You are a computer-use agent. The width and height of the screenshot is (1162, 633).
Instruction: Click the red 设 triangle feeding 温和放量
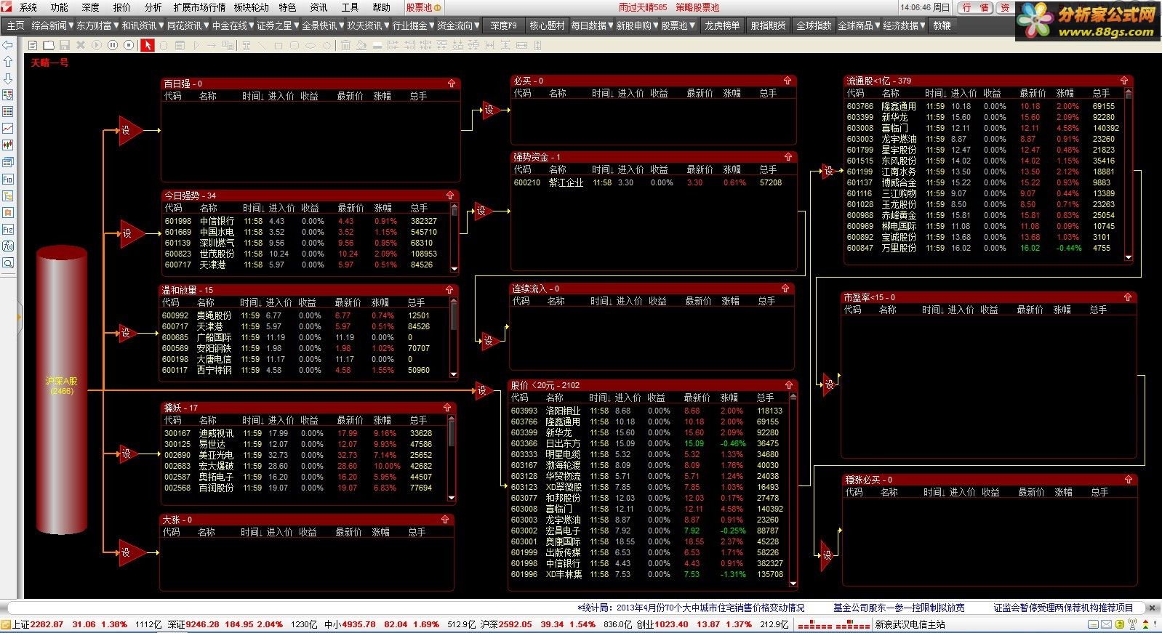click(x=128, y=333)
